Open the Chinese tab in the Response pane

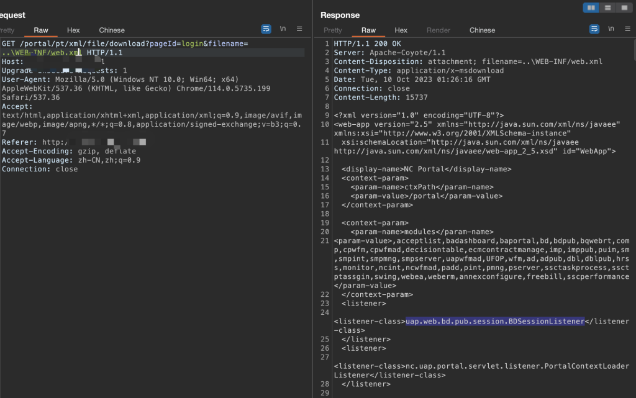point(482,30)
